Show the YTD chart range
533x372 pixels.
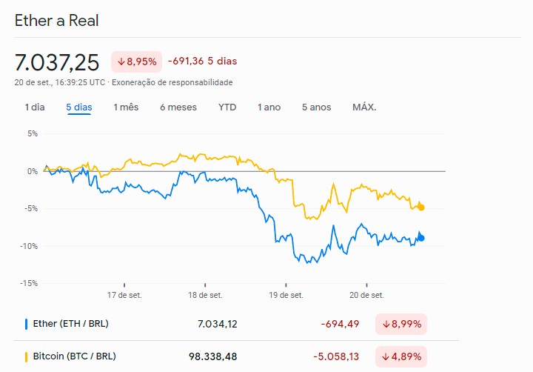pos(227,107)
